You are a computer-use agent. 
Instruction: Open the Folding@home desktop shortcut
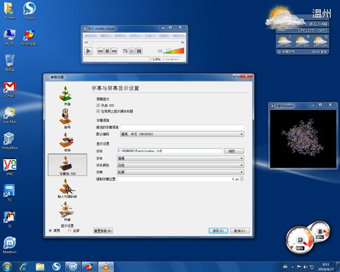click(x=29, y=37)
